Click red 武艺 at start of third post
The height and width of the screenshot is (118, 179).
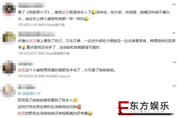(x=22, y=70)
